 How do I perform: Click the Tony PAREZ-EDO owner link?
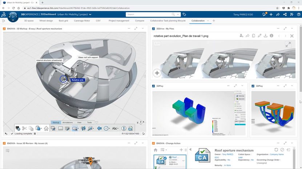coord(224,156)
